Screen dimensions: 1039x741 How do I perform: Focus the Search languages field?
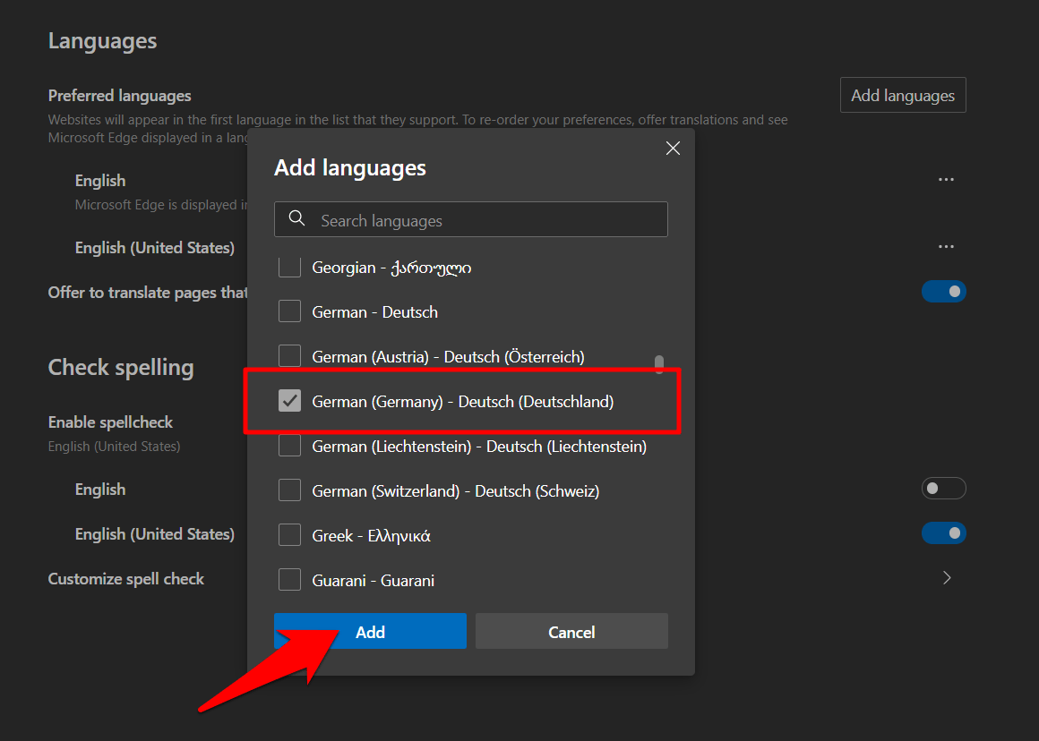pos(484,220)
